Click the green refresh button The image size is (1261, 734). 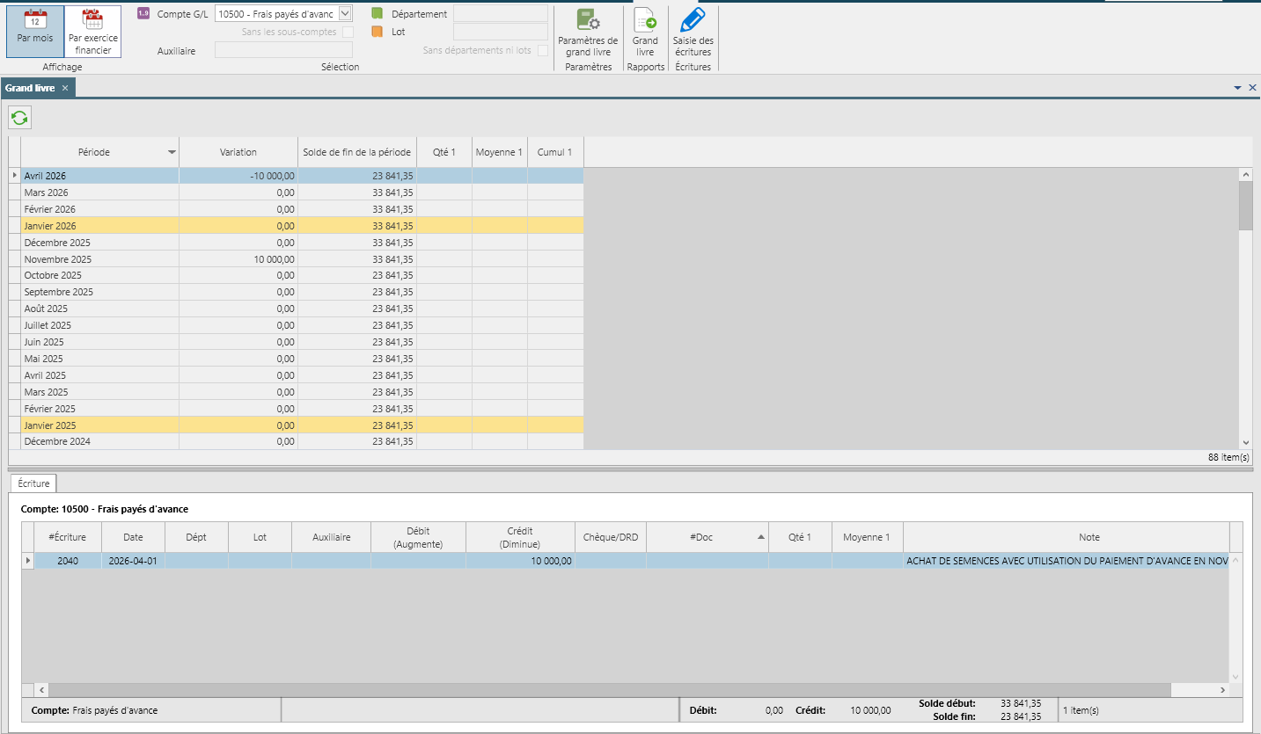click(x=20, y=117)
